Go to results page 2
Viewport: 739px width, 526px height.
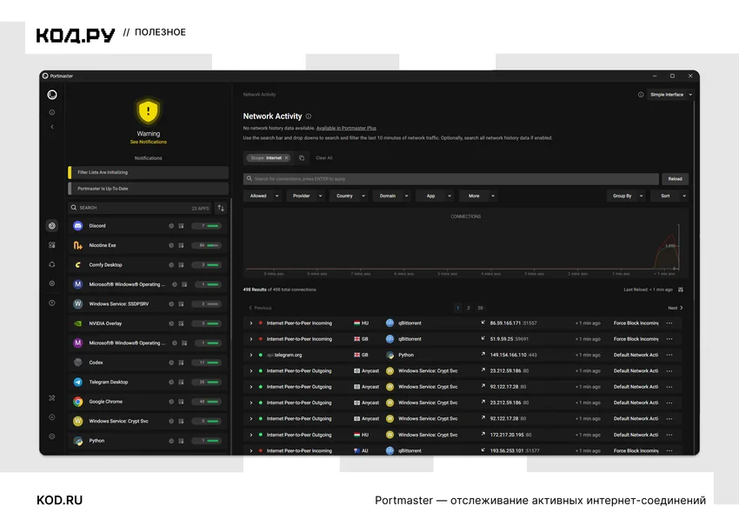coord(468,308)
